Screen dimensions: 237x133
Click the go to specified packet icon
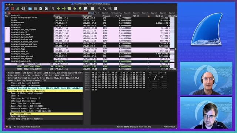tap(69, 8)
